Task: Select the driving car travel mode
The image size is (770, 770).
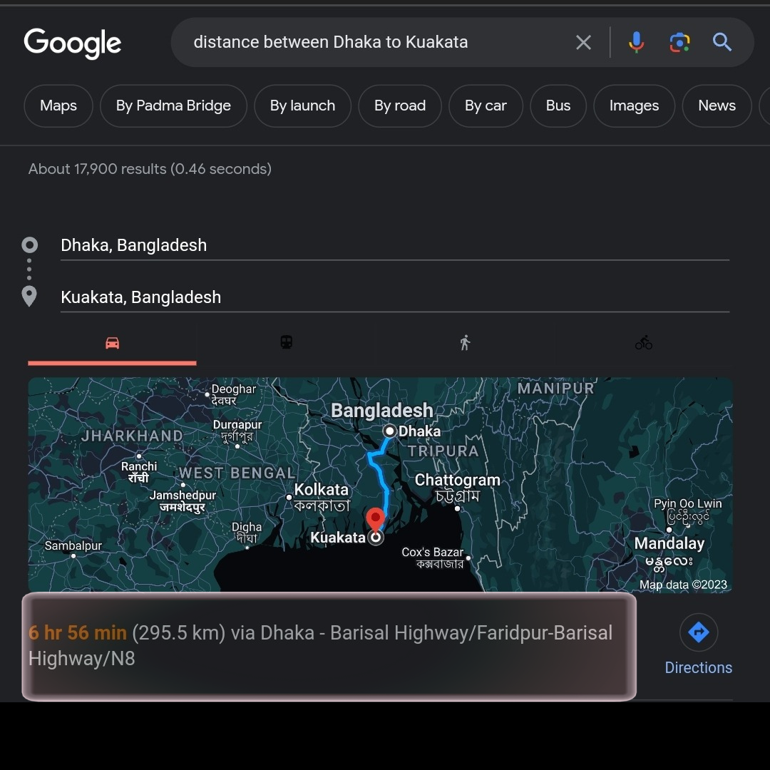Action: click(x=112, y=343)
